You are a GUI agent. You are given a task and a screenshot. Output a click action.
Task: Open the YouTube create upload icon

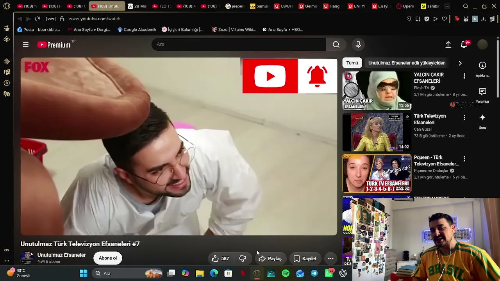pos(448,44)
